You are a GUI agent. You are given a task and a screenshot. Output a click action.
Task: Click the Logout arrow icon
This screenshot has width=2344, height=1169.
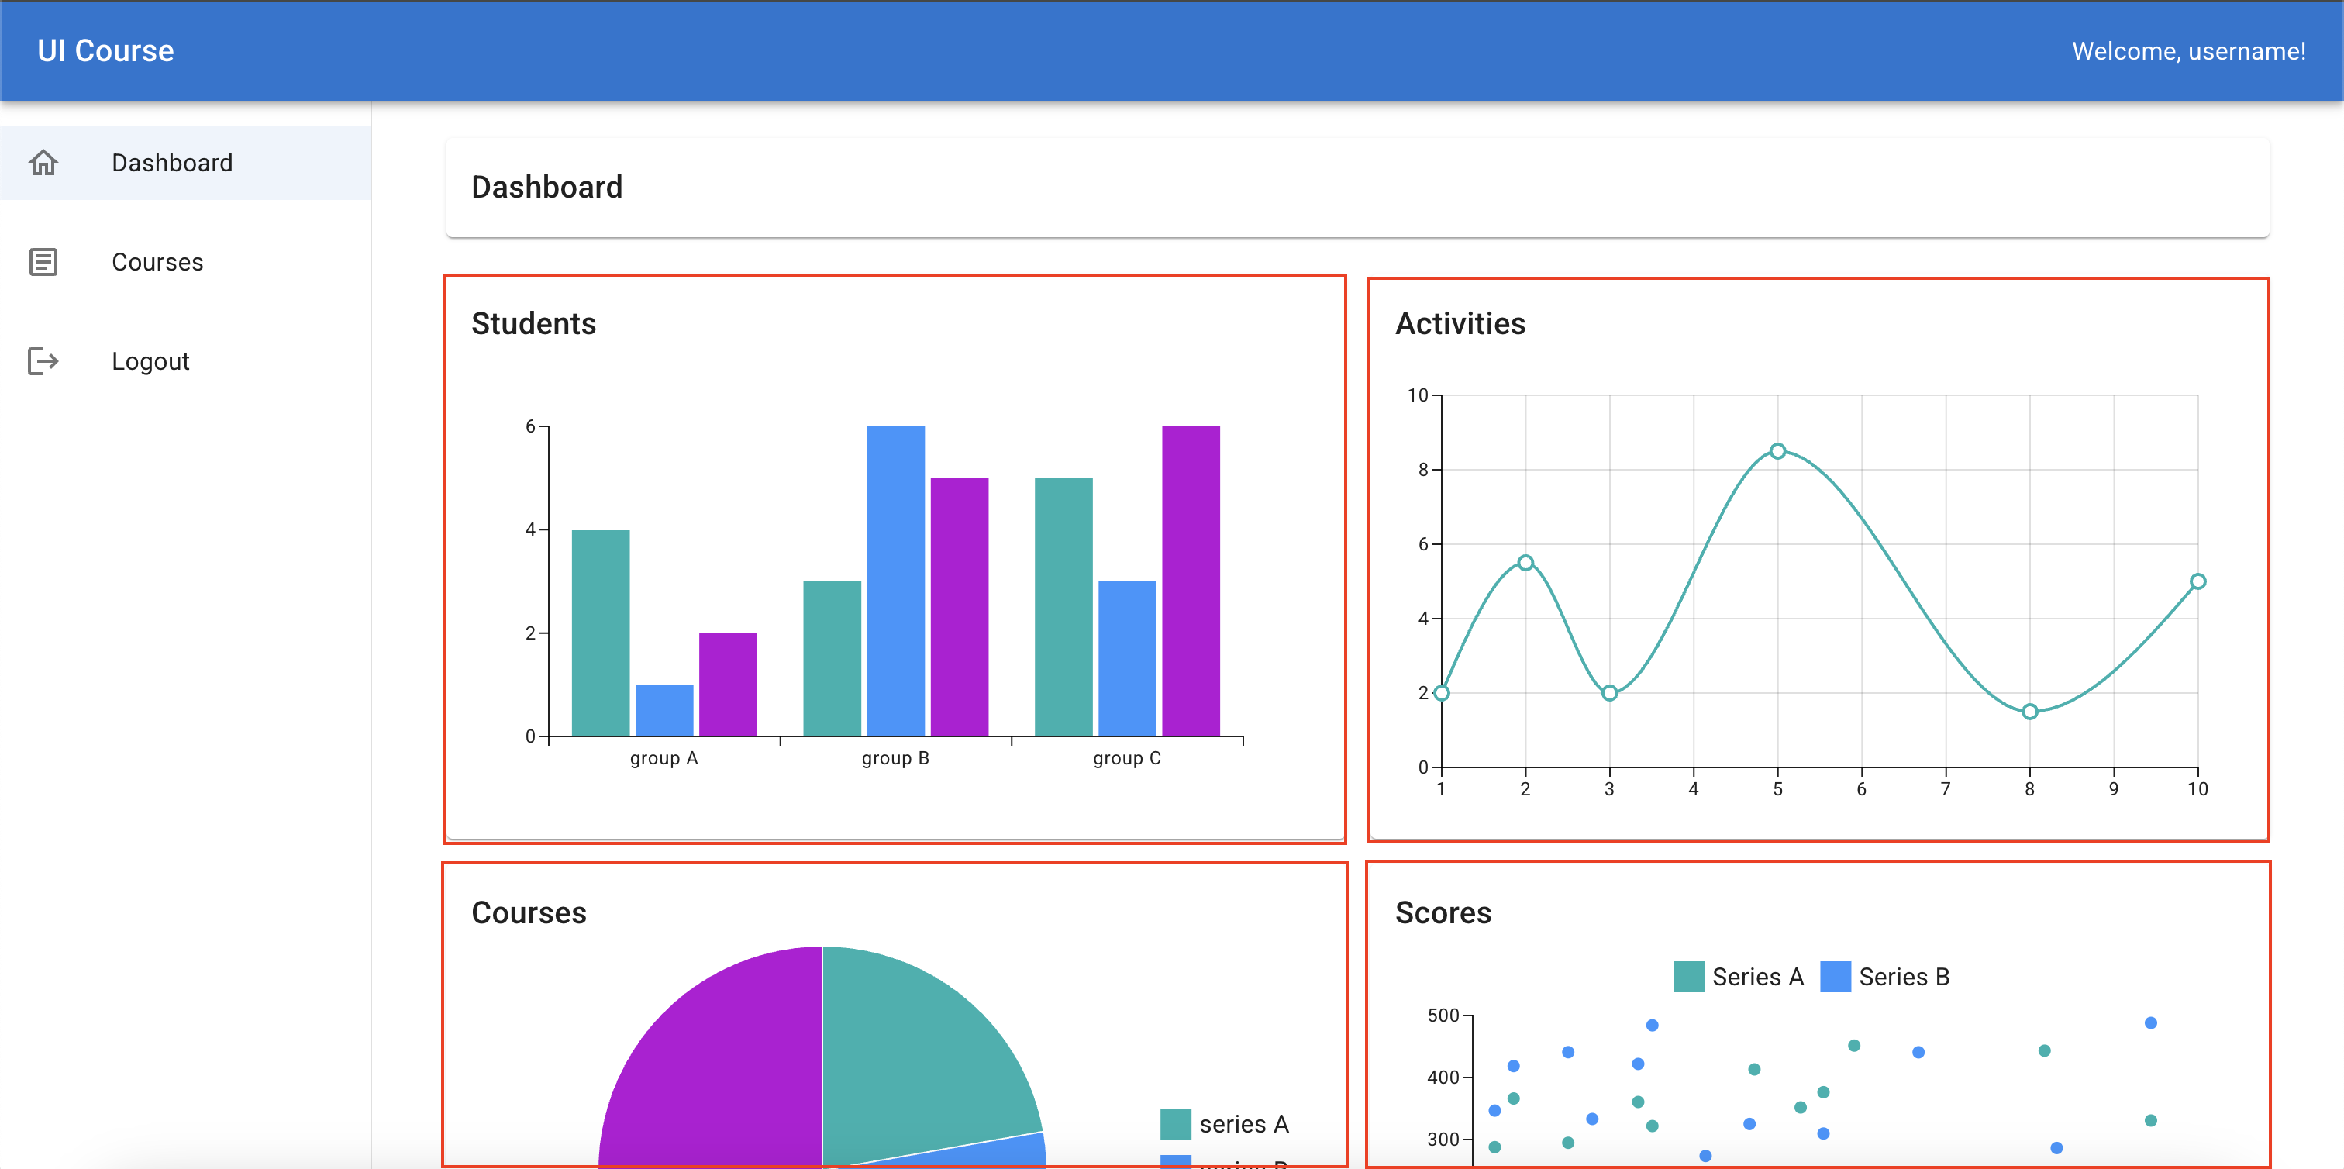coord(43,361)
